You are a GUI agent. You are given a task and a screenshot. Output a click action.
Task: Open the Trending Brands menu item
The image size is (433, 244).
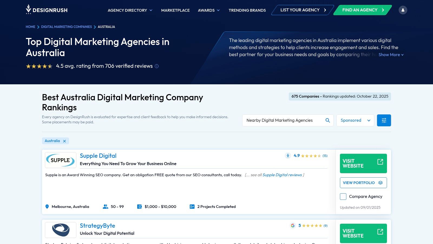(x=247, y=10)
